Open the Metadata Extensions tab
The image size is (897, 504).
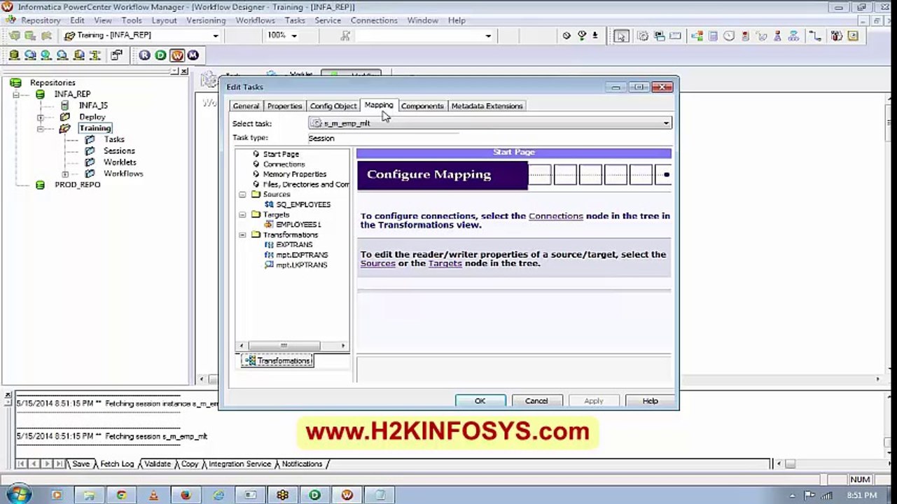click(x=487, y=106)
